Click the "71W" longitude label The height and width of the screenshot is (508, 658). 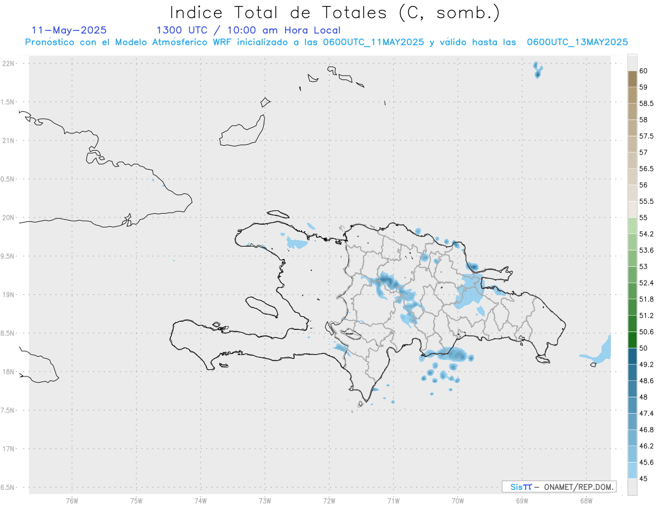click(x=393, y=500)
